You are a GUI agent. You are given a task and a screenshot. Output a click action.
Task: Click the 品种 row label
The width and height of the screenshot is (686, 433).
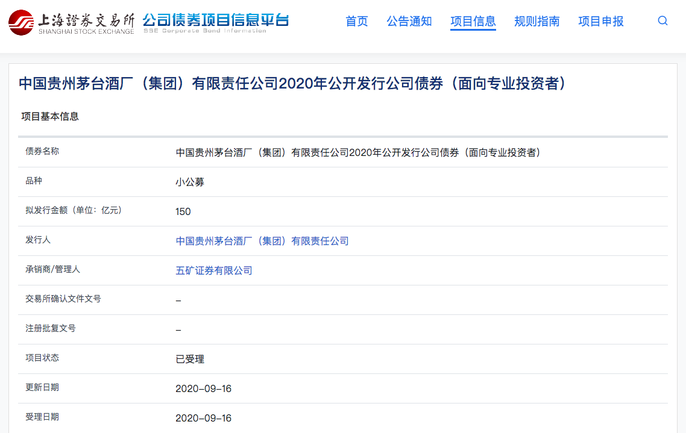[x=34, y=181]
